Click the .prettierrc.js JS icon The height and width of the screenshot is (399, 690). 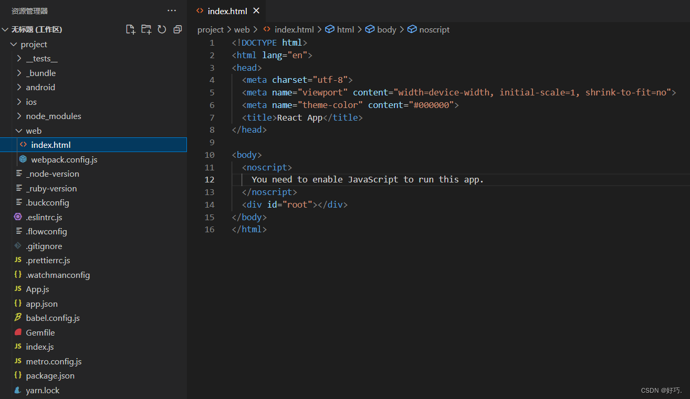pyautogui.click(x=18, y=260)
